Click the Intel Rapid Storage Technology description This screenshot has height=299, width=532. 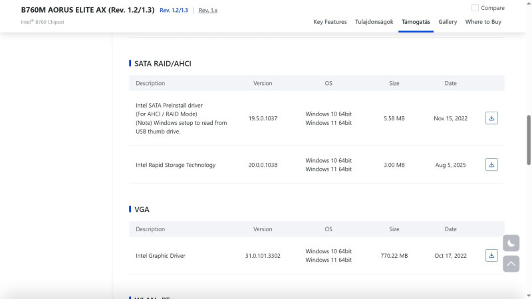(176, 165)
